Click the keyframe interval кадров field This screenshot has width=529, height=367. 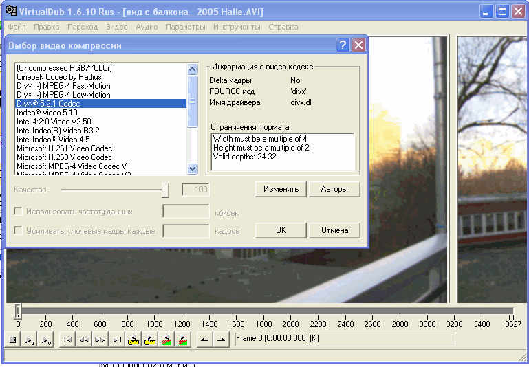[x=186, y=231]
